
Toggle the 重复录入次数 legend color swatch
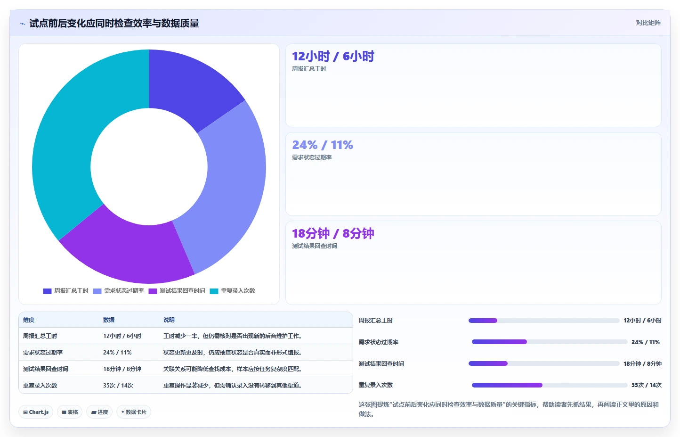pos(214,291)
